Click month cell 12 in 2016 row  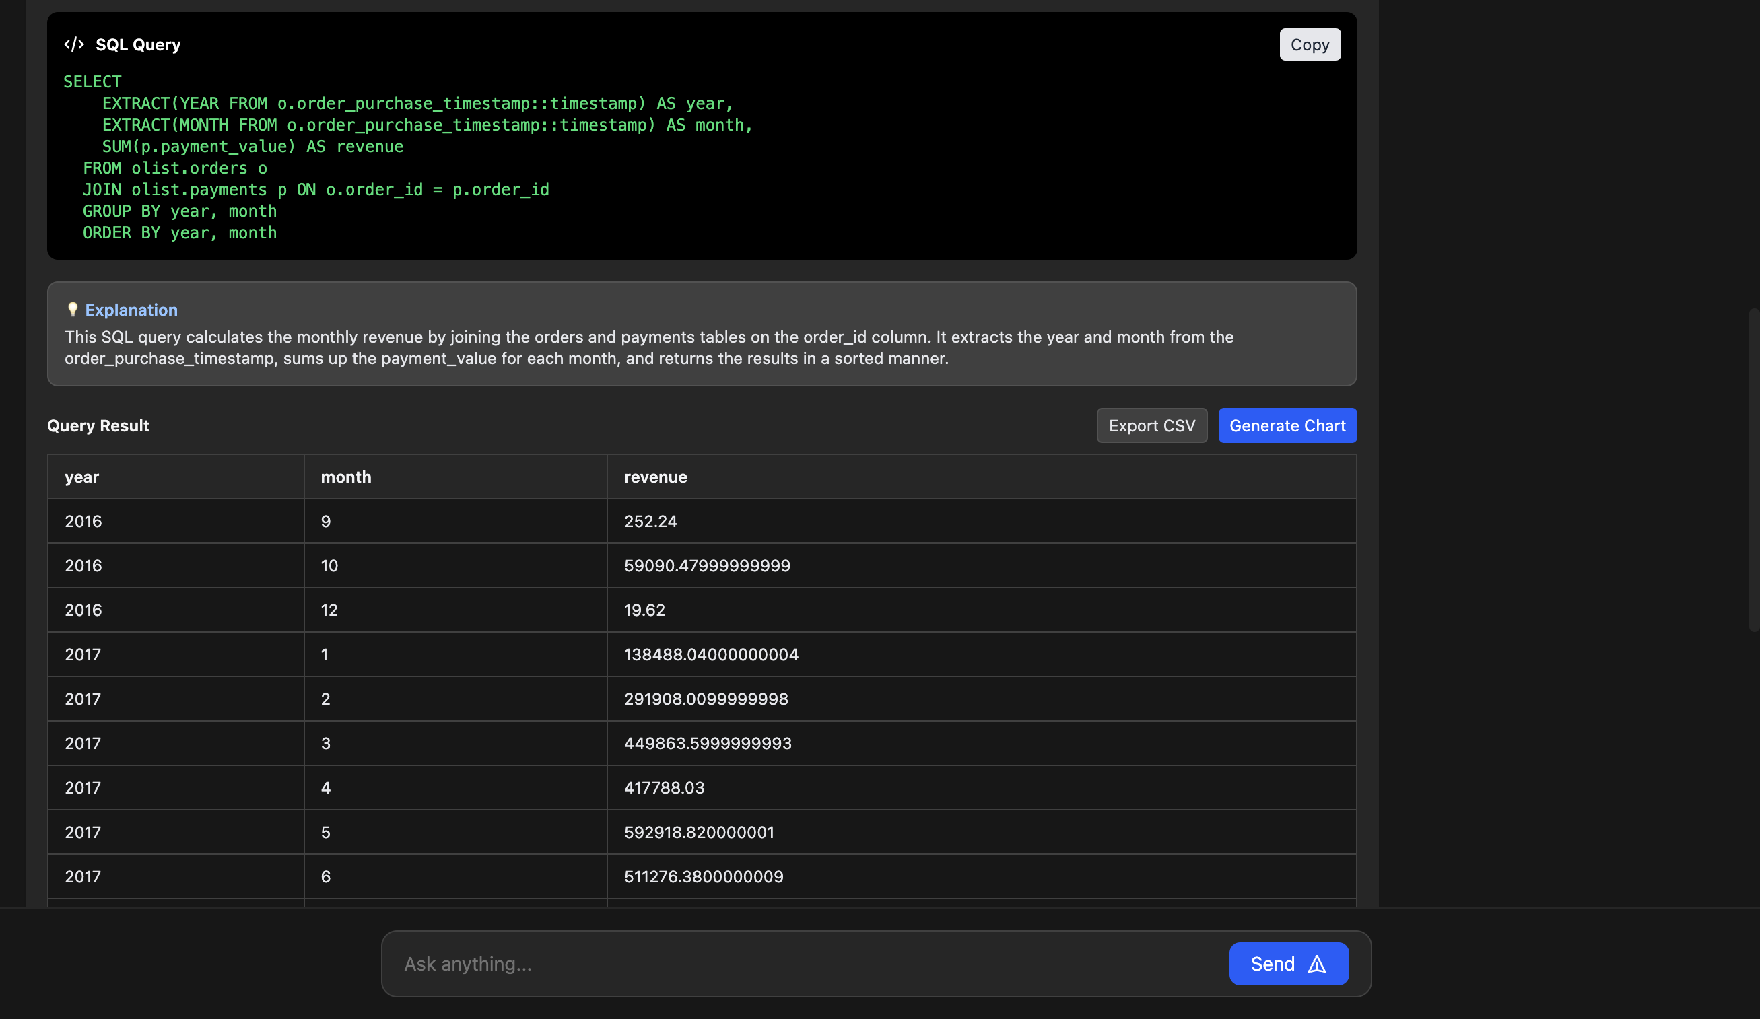pos(455,610)
